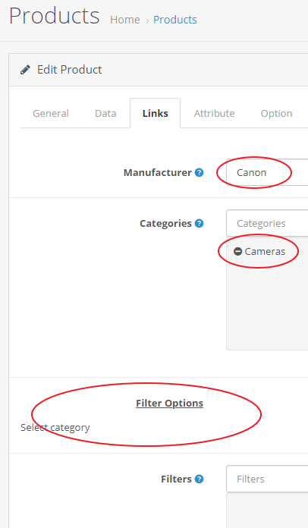Click the Products breadcrumb link

click(175, 20)
